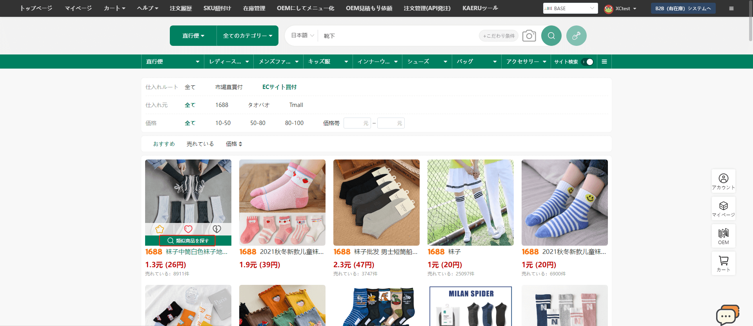Select 市場直買付 sourcing route
The height and width of the screenshot is (326, 753).
click(x=229, y=87)
